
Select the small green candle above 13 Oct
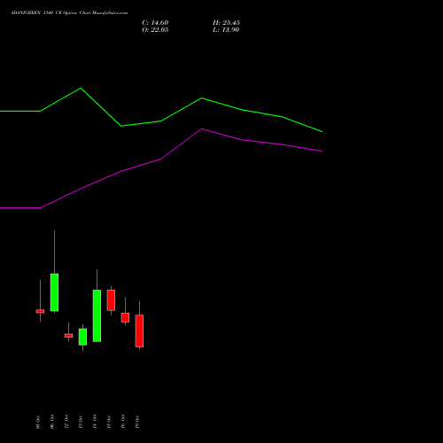pos(82,337)
